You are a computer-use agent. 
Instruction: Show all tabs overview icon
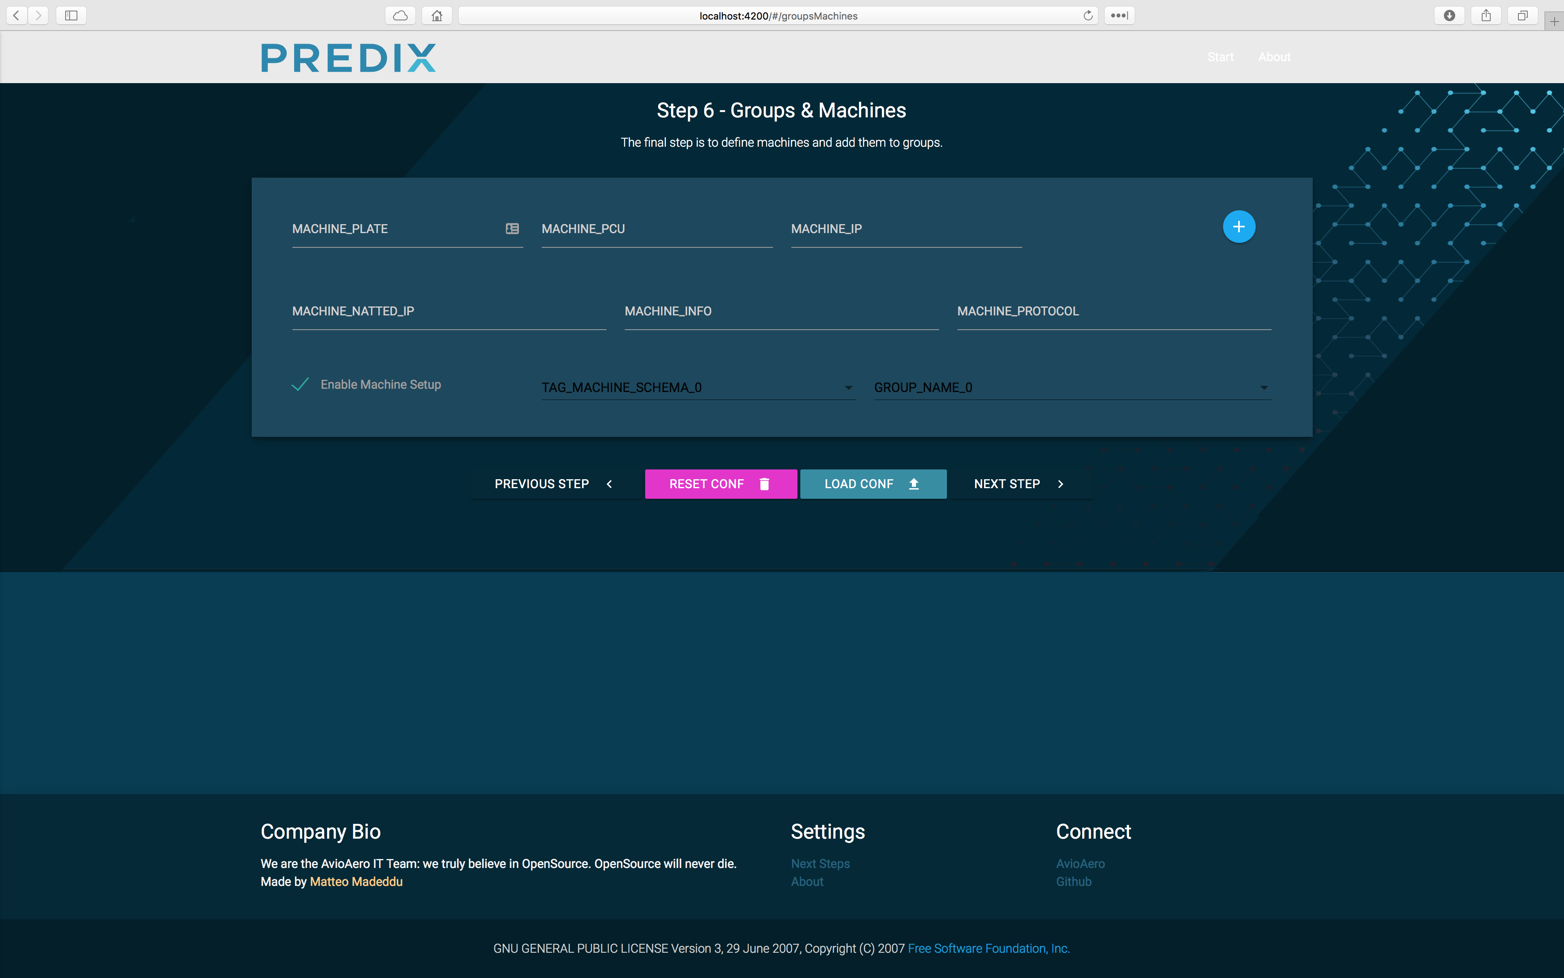(1522, 15)
